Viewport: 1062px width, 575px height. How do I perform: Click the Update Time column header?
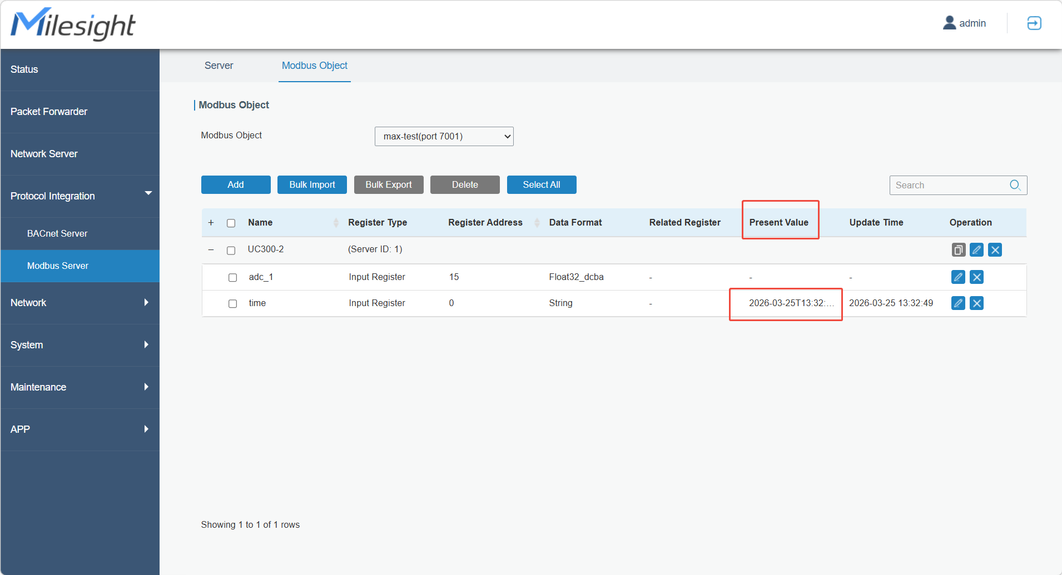click(876, 223)
